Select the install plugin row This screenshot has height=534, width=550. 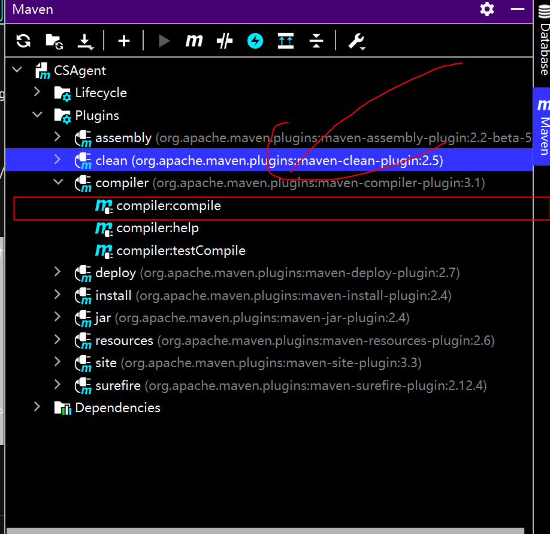269,296
